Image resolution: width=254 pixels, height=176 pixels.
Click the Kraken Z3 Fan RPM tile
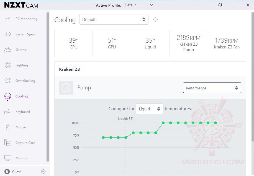point(227,43)
